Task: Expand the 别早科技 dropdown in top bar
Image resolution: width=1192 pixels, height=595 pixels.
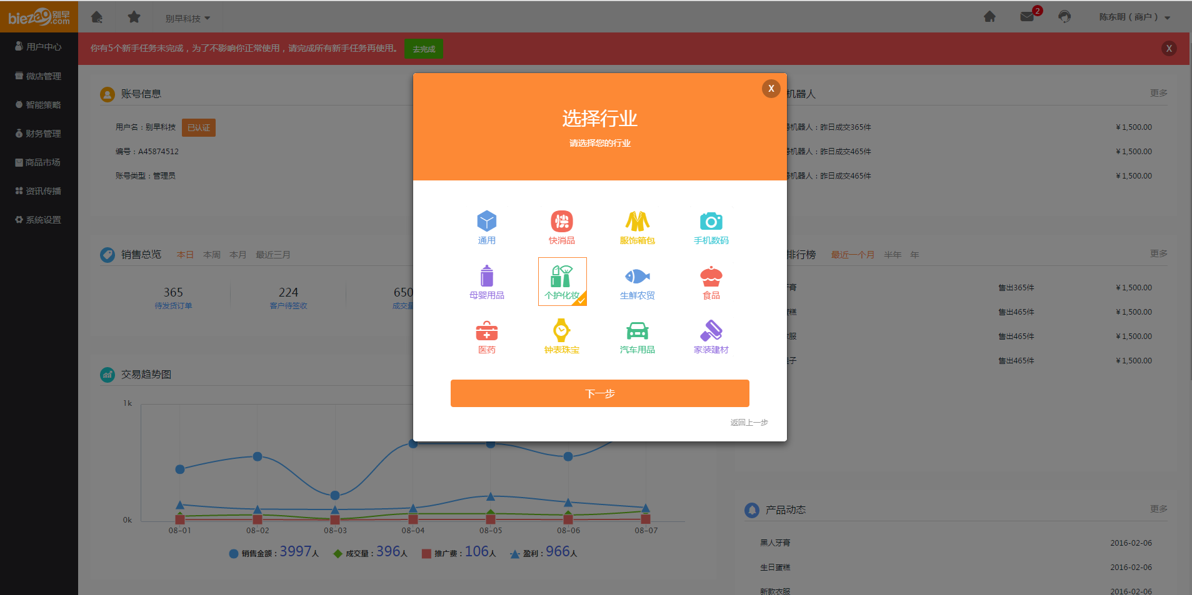Action: (x=188, y=19)
